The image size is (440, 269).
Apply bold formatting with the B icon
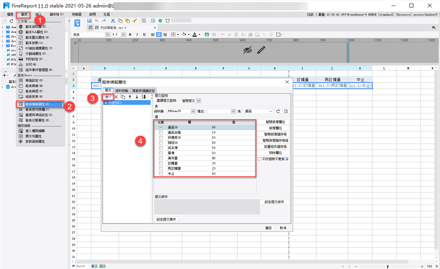[x=130, y=34]
